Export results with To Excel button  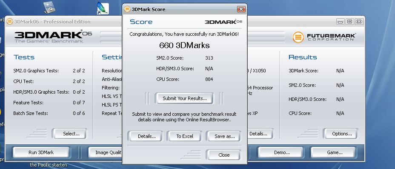185,136
